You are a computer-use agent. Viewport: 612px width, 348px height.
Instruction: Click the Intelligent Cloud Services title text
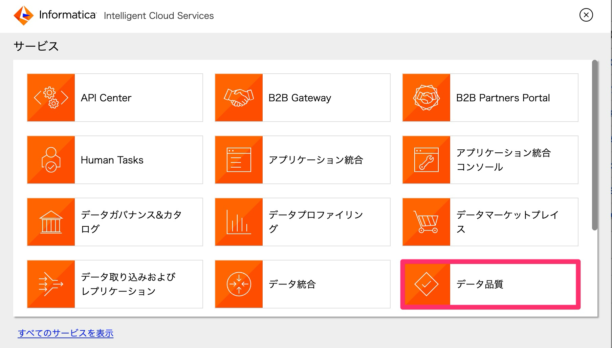(x=159, y=16)
